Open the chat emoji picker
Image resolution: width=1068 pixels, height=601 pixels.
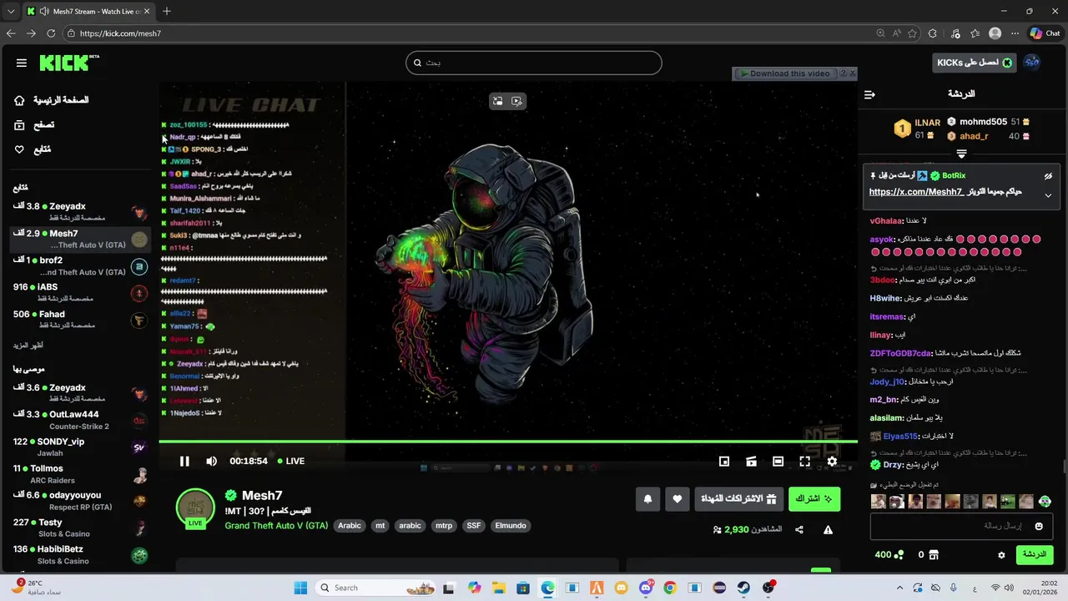[1039, 526]
